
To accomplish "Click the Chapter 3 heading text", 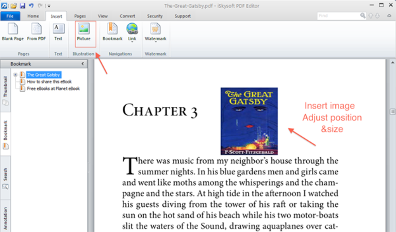I will pos(160,110).
